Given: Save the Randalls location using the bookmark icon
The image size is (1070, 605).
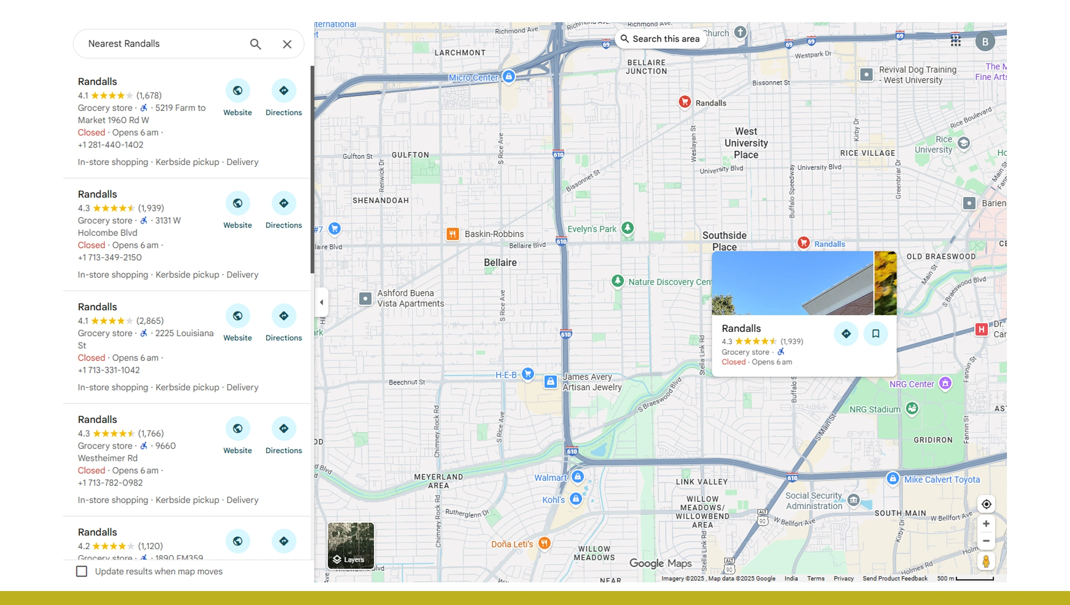Looking at the screenshot, I should coord(876,334).
